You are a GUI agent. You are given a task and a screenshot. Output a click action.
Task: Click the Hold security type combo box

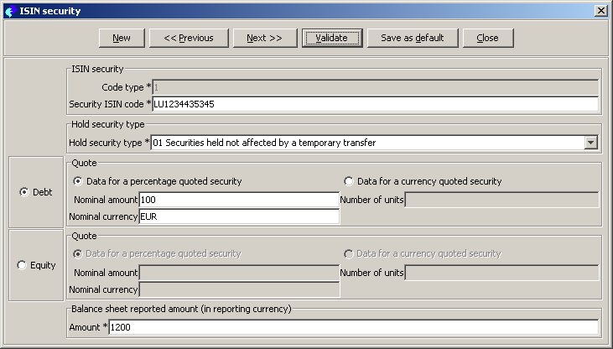[x=367, y=143]
